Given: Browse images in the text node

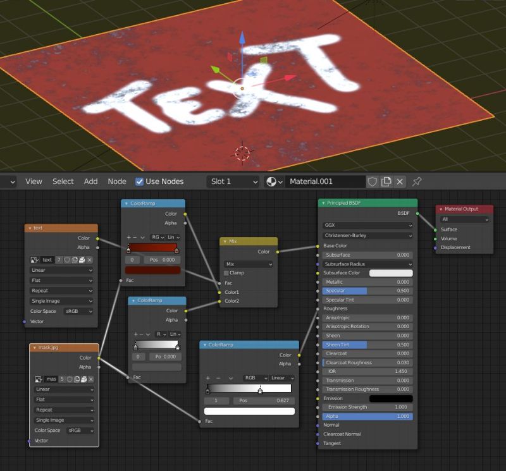Looking at the screenshot, I should [x=35, y=260].
